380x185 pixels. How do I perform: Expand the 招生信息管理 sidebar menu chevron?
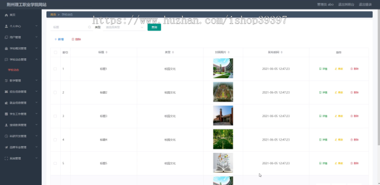[x=36, y=91]
